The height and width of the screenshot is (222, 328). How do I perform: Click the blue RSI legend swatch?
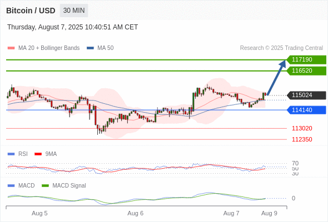tap(11, 154)
